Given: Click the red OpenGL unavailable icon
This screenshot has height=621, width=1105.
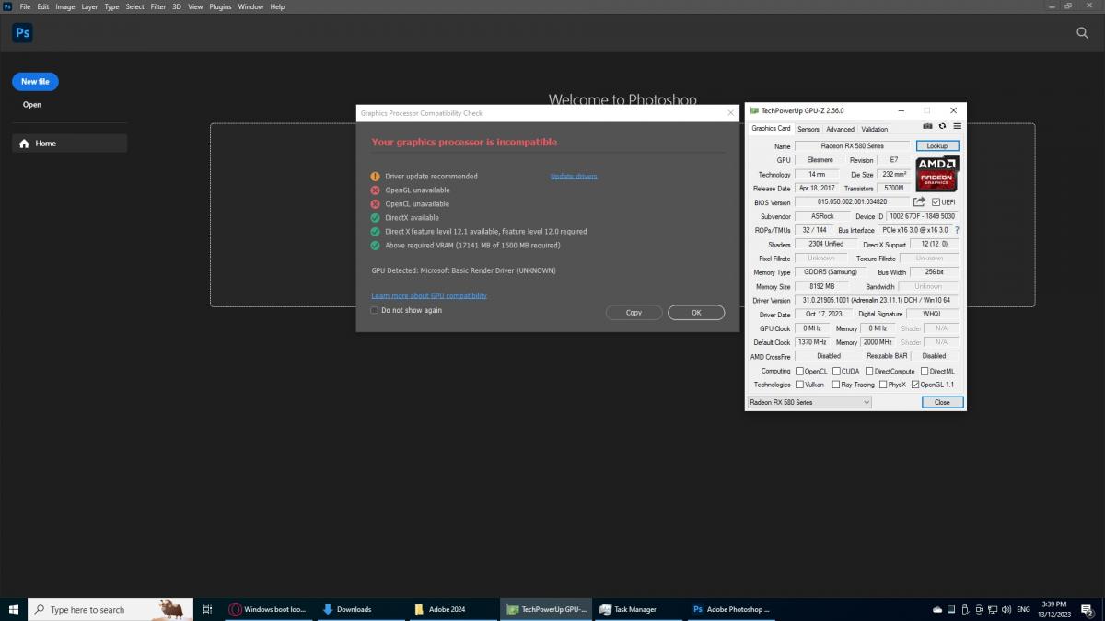Looking at the screenshot, I should 375,190.
